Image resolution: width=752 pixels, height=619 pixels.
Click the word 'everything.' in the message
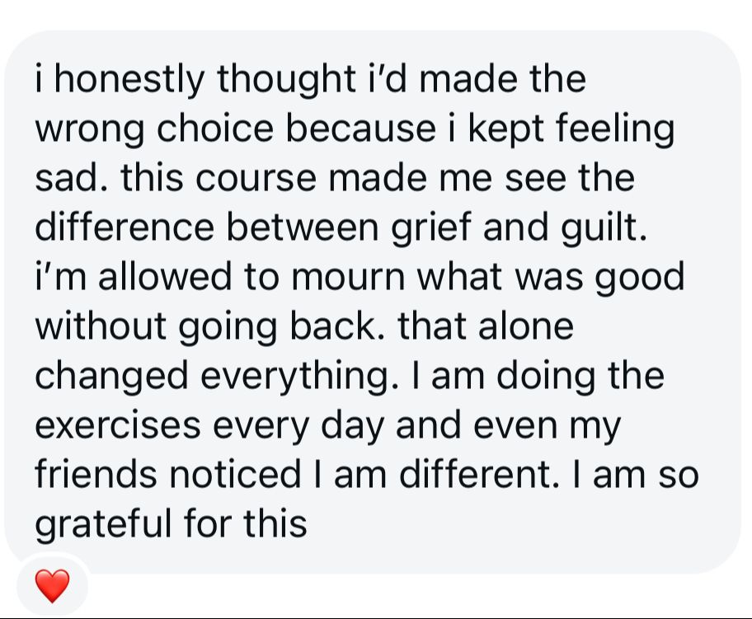300,375
